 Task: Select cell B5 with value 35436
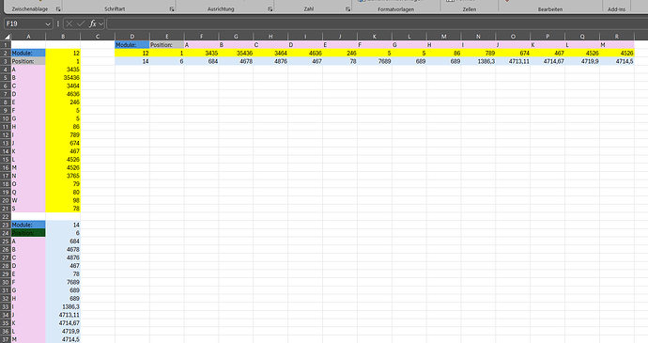pyautogui.click(x=63, y=77)
